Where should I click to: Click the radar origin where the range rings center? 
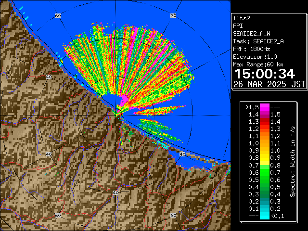[115, 115]
